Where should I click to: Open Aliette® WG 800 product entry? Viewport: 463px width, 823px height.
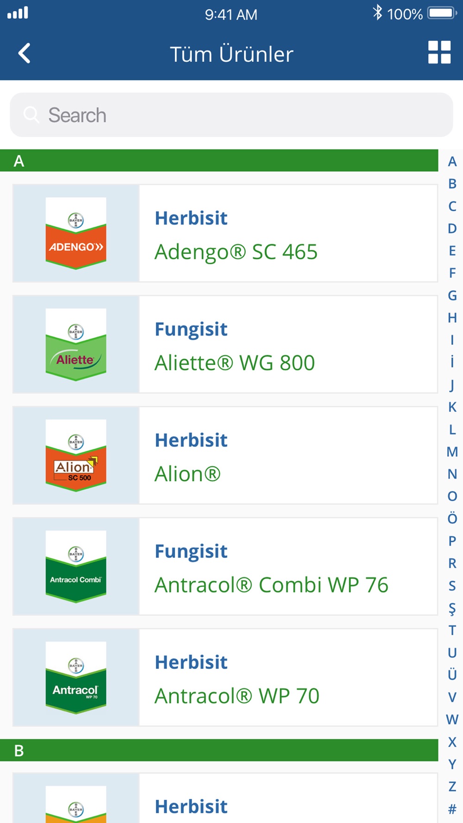pyautogui.click(x=225, y=344)
